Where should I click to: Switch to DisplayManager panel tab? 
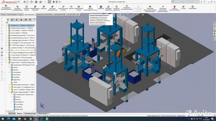[26, 20]
